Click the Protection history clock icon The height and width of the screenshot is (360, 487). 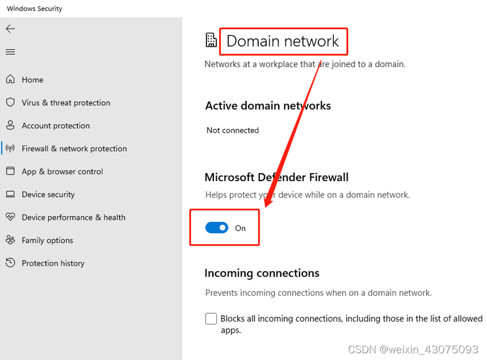10,263
